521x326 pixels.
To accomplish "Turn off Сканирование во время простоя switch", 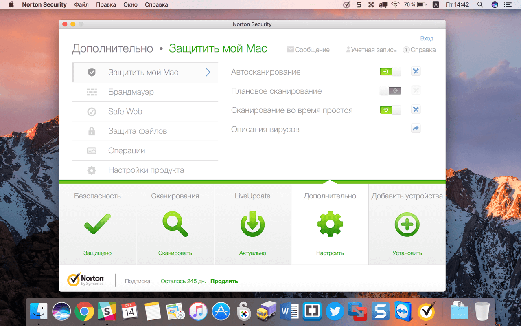I will coord(390,110).
